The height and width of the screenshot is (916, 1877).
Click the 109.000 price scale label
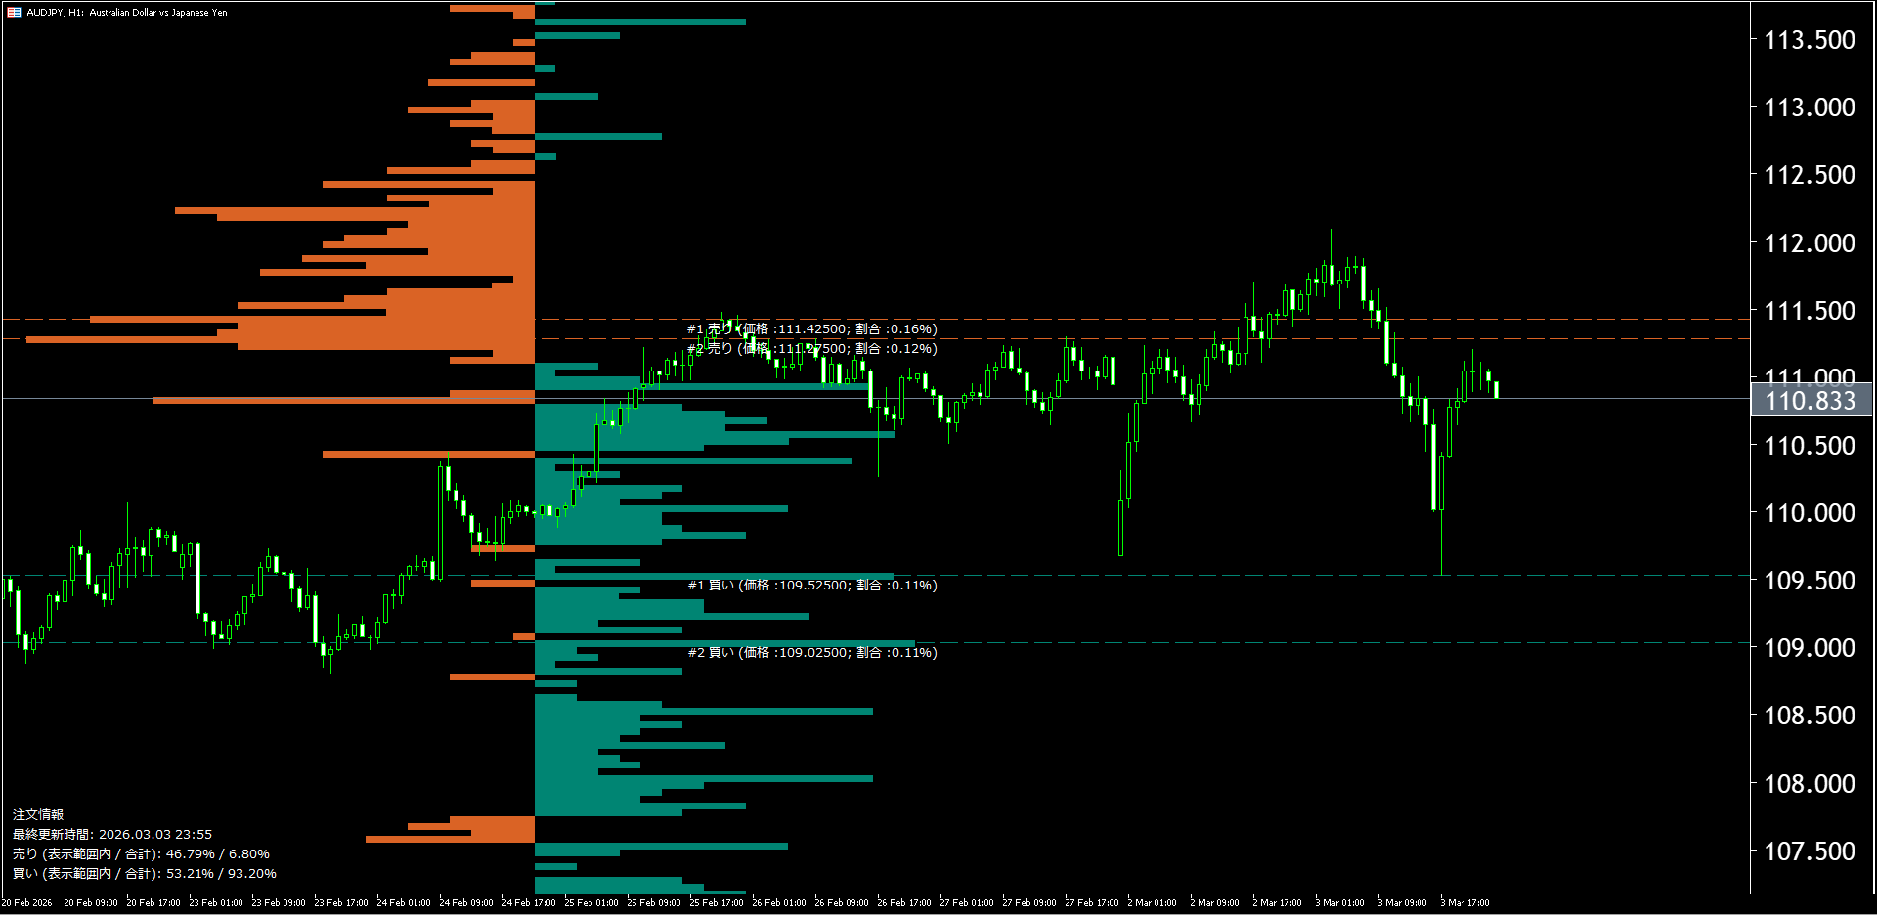[1810, 648]
